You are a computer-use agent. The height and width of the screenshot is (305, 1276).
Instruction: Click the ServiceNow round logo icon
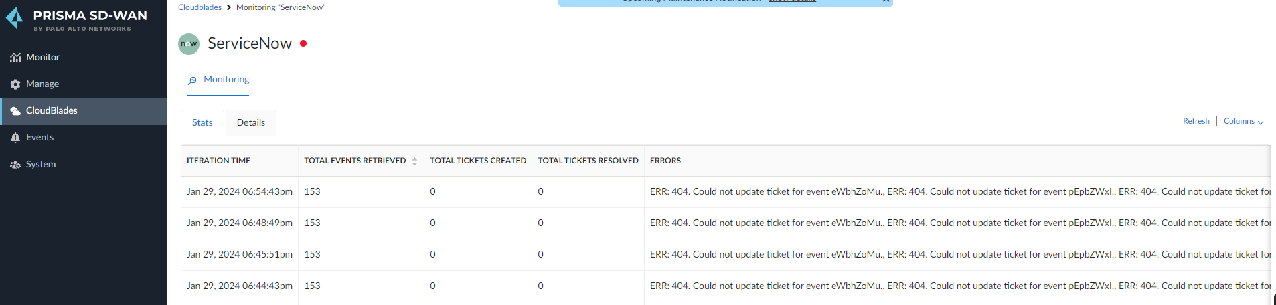[189, 44]
